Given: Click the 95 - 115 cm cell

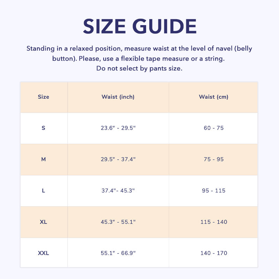Looking at the screenshot, I should pyautogui.click(x=213, y=191).
